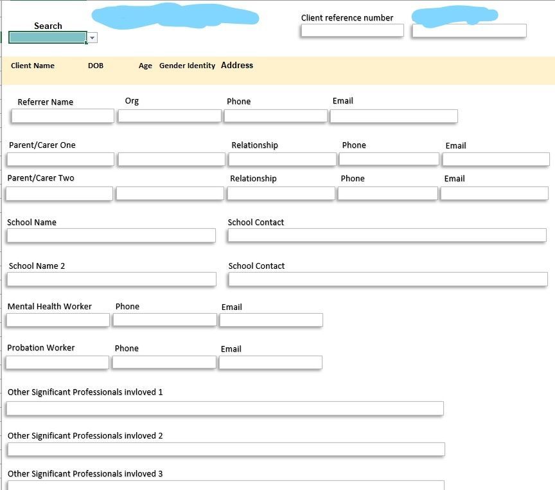This screenshot has height=490, width=555.
Task: Click the Referrer Name label
Action: [46, 102]
